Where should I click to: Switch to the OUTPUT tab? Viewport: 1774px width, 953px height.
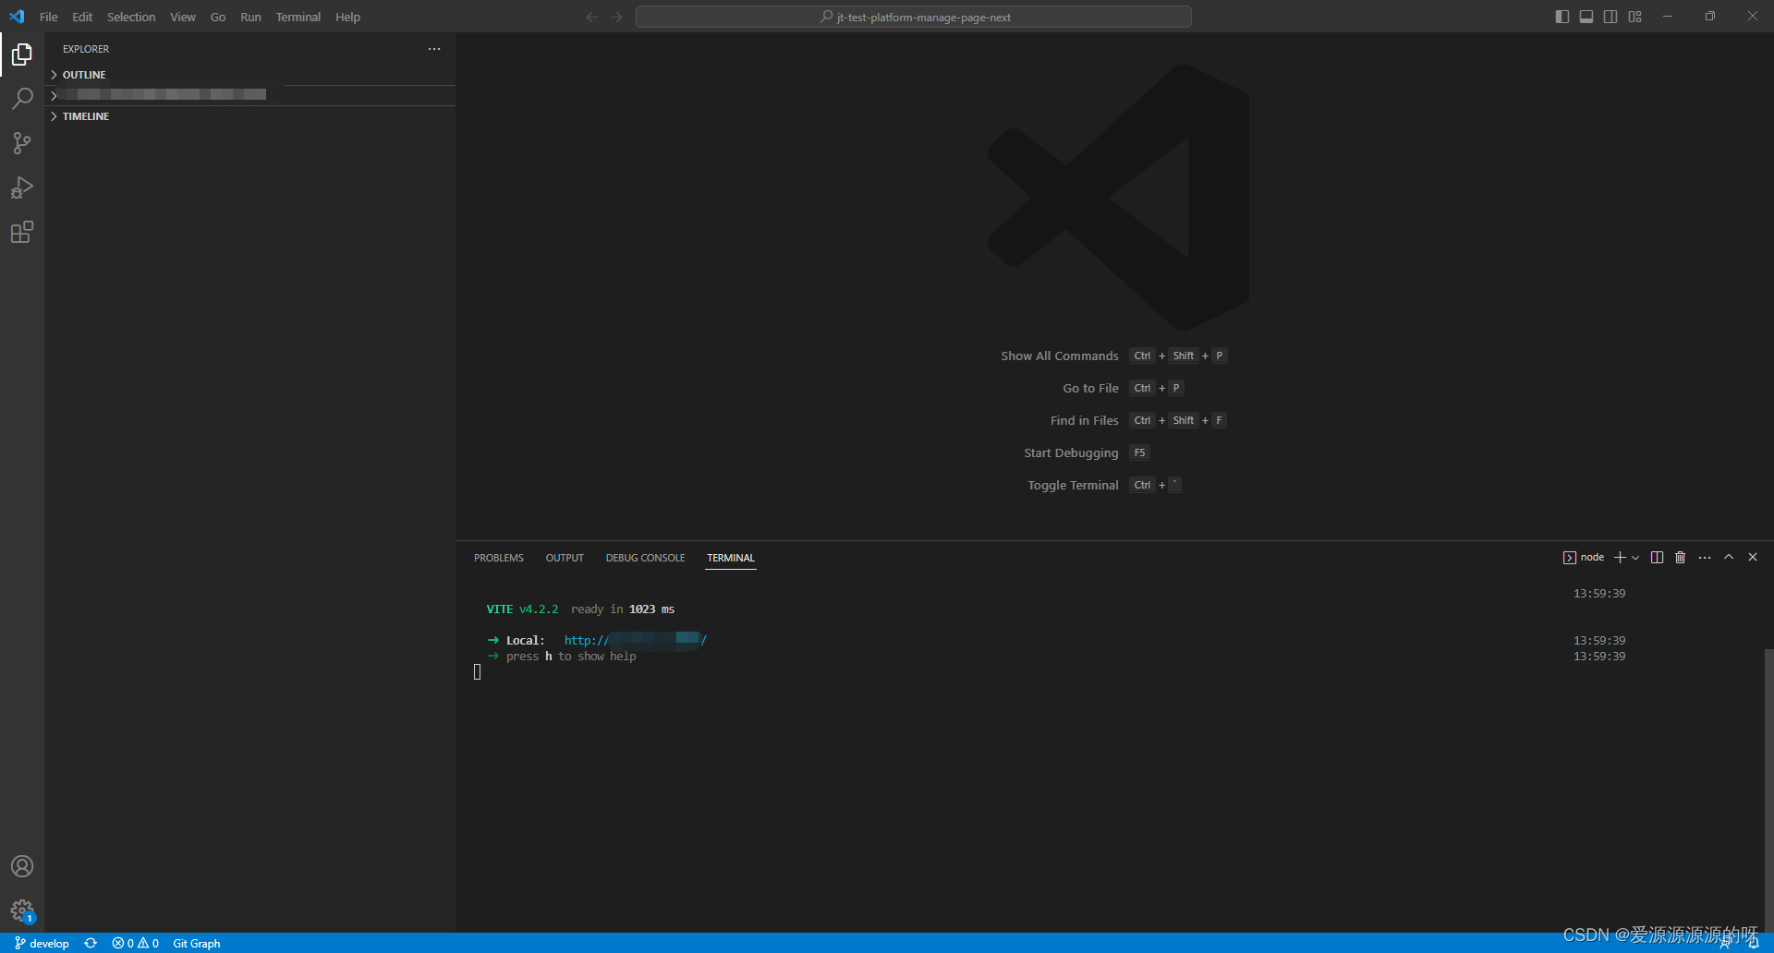click(565, 558)
